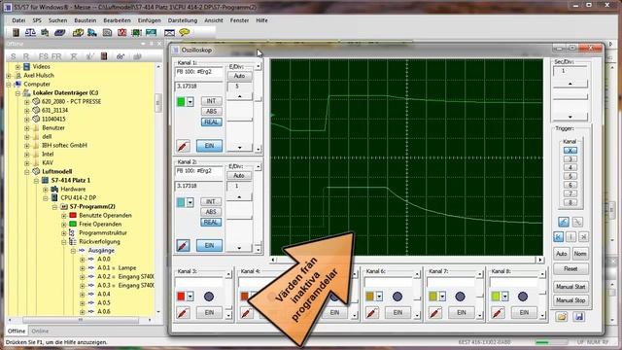The image size is (622, 350).
Task: Open the Darstellung menu
Action: 183,20
